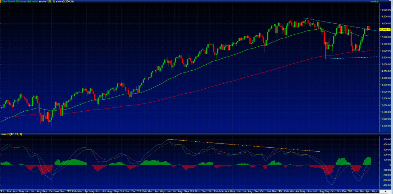The width and height of the screenshot is (393, 194).
Task: Select the orange dashed MACD divergence line
Action: [244, 145]
